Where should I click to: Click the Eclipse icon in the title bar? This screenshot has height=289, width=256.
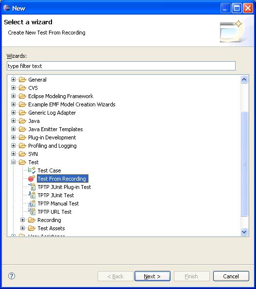(7, 8)
